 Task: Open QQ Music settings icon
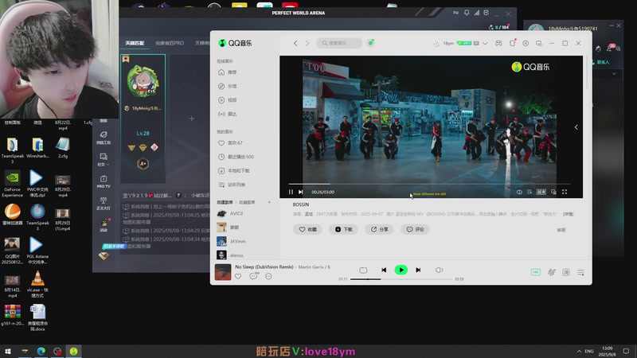tap(526, 43)
